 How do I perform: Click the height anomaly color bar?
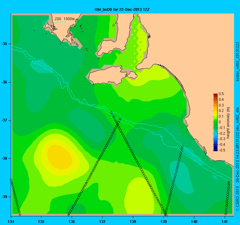pyautogui.click(x=215, y=122)
